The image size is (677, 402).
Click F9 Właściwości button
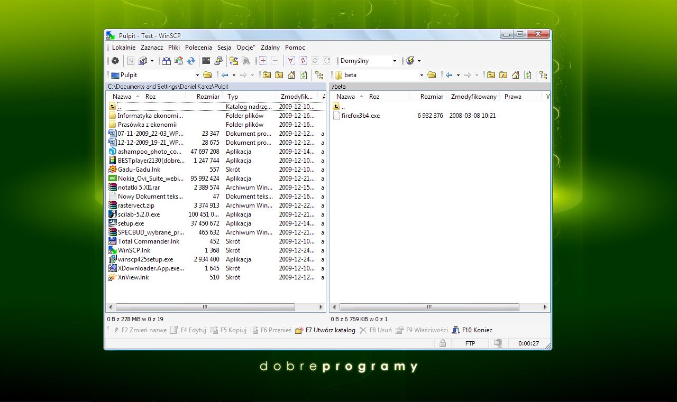422,330
